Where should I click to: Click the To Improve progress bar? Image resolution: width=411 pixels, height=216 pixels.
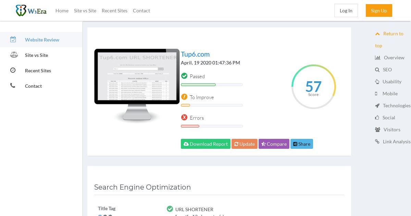(212, 105)
